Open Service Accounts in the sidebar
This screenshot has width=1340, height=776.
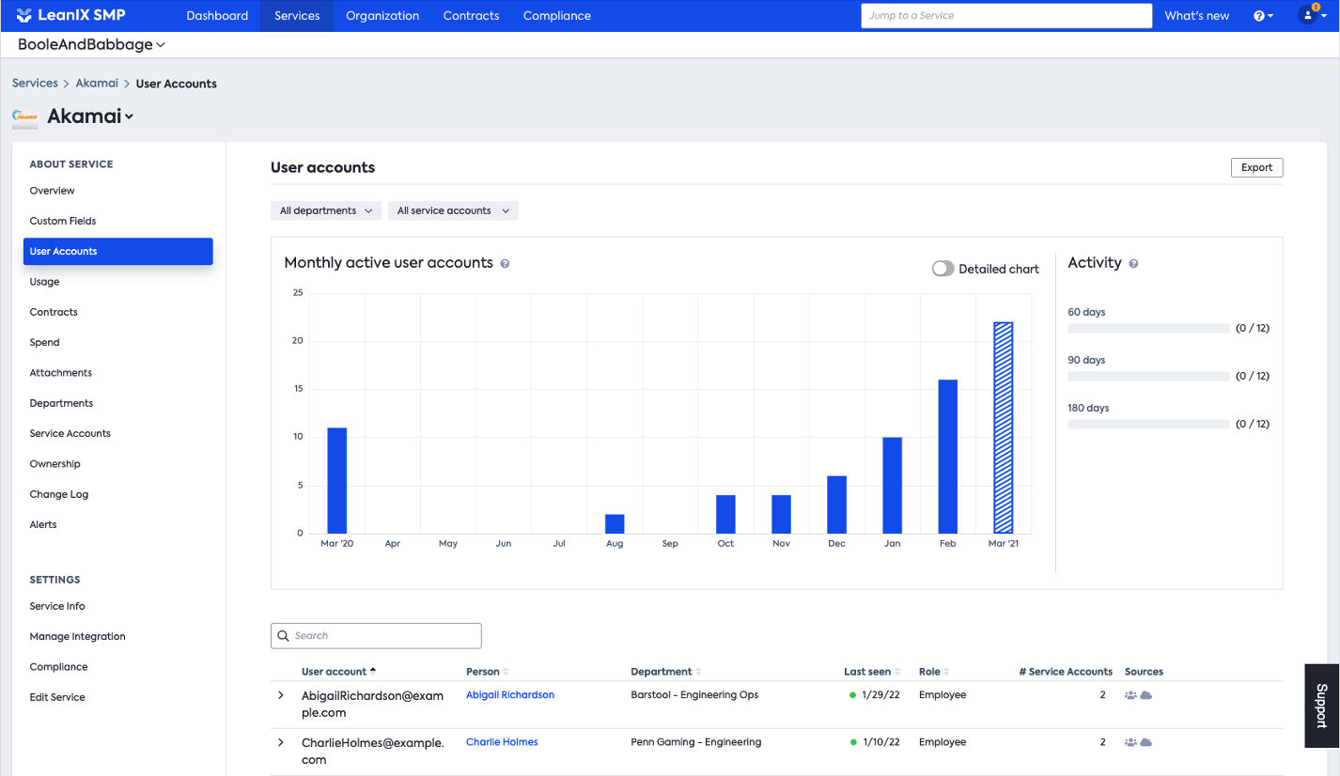click(70, 433)
